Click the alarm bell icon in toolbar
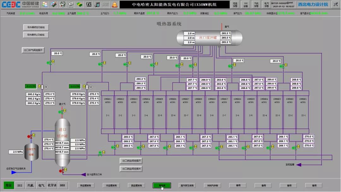The height and width of the screenshot is (192, 341). tap(114, 4)
